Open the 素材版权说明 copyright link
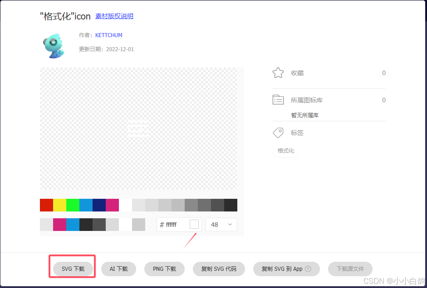 pos(114,16)
